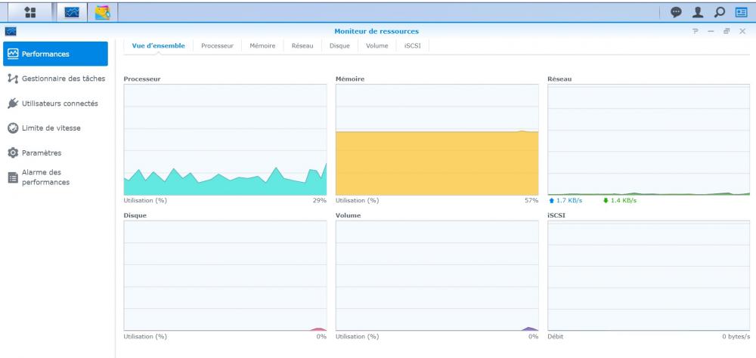The image size is (756, 358).
Task: Open the user account options icon
Action: click(698, 13)
